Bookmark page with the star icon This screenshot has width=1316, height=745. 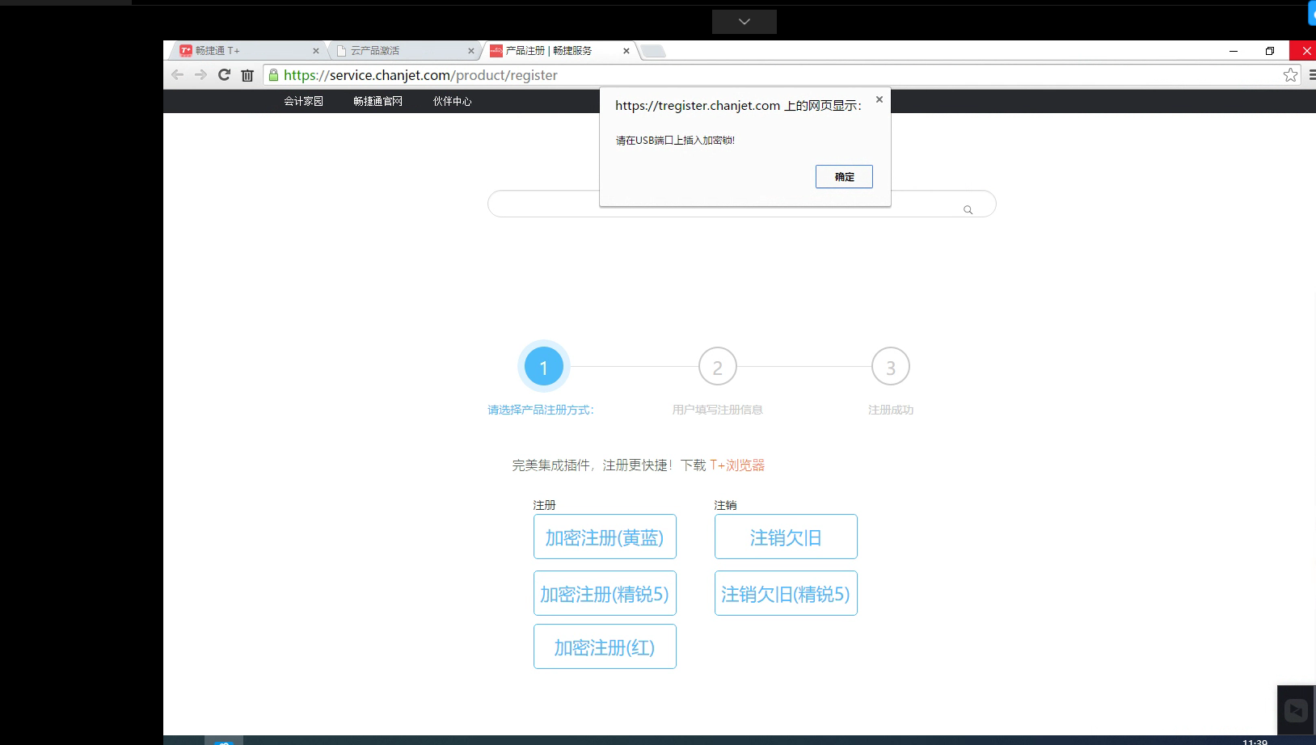[x=1290, y=75]
